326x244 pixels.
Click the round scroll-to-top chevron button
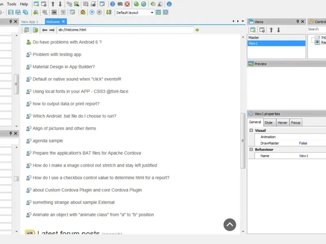click(x=230, y=225)
